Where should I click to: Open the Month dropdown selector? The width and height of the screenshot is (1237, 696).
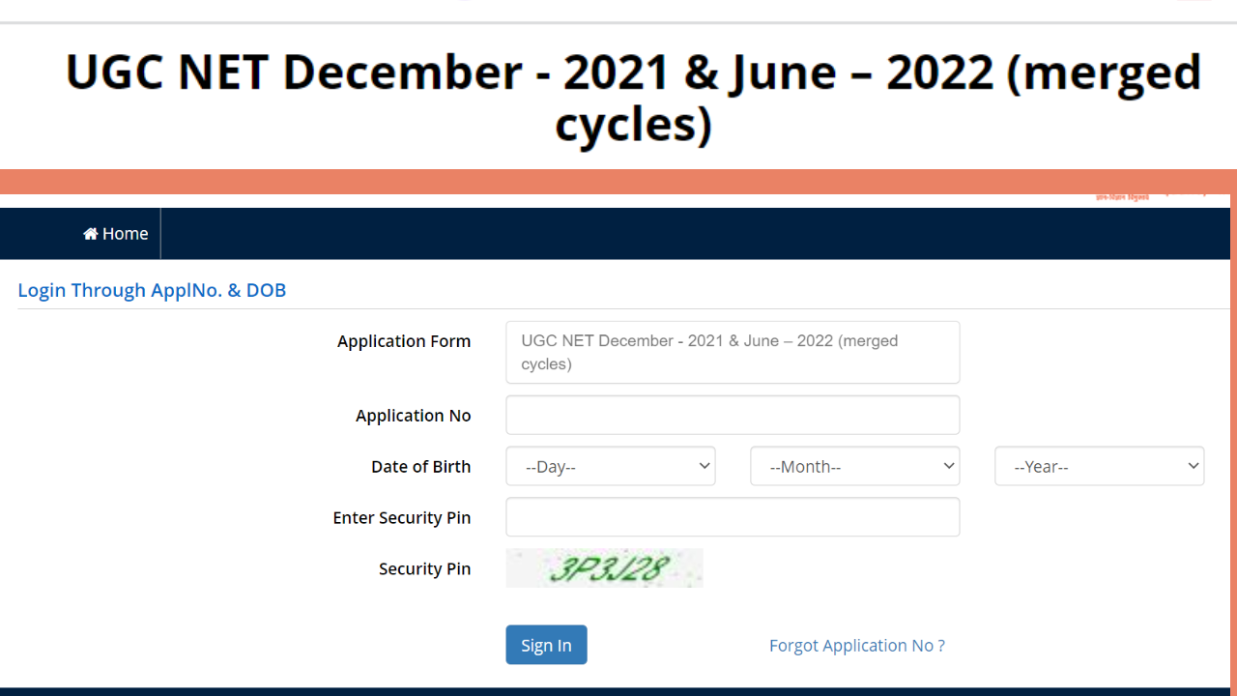point(854,466)
